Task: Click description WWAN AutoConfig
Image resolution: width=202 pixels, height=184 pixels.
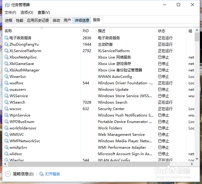Action: pos(115,77)
